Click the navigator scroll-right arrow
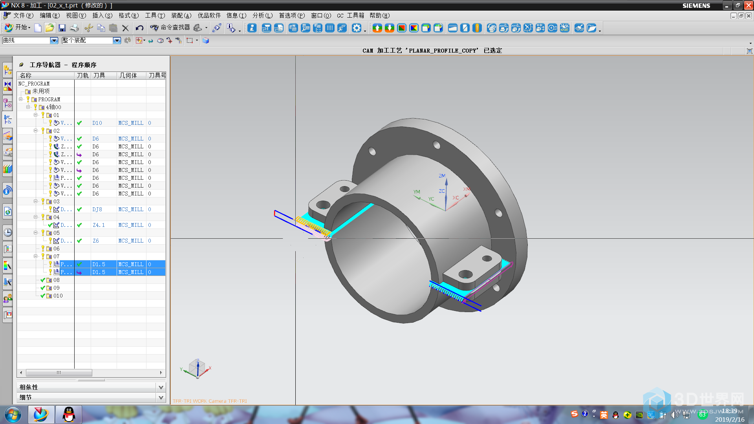The width and height of the screenshot is (754, 424). (161, 373)
